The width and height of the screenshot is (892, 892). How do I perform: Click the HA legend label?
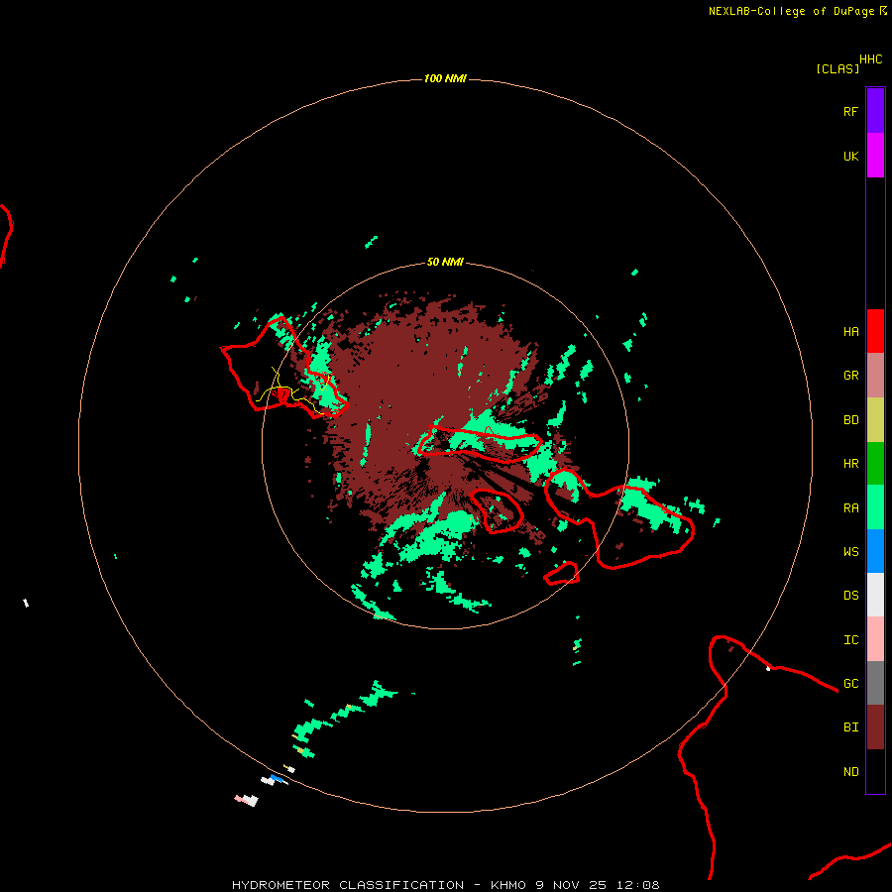850,332
